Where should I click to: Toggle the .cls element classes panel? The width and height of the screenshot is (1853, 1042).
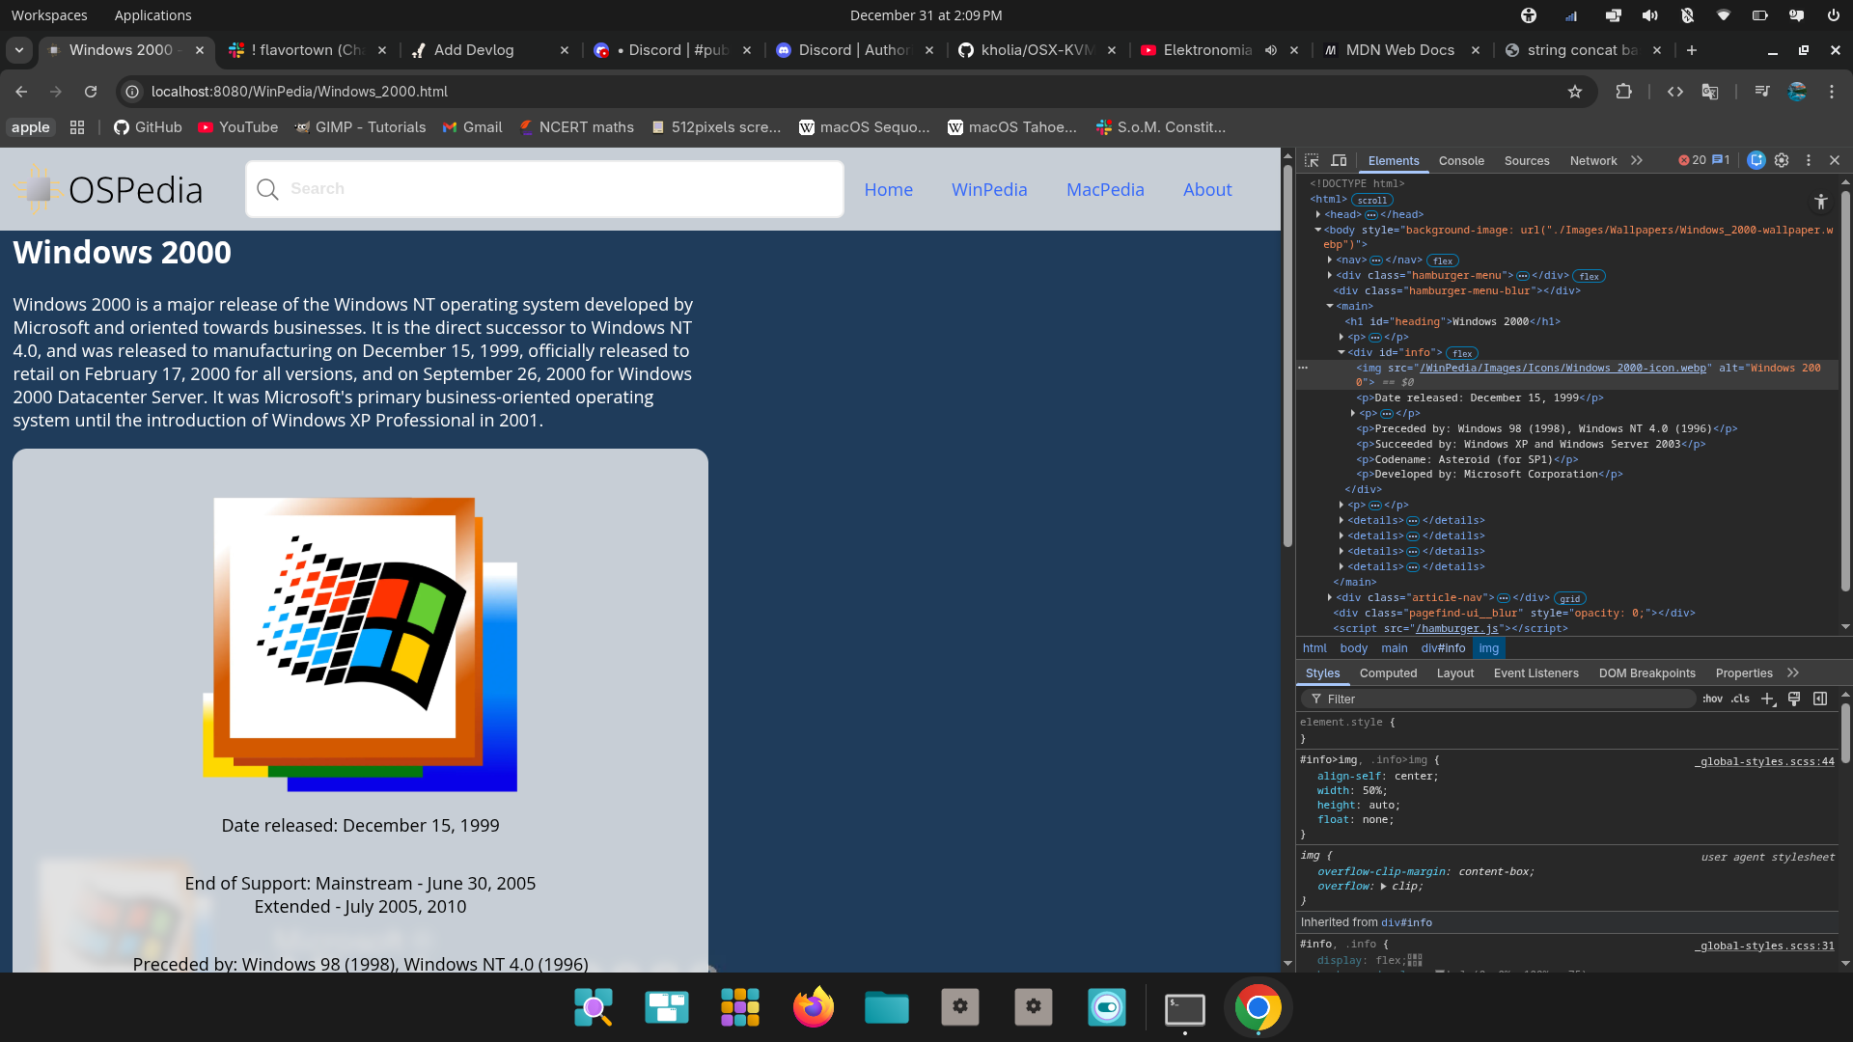click(1740, 699)
